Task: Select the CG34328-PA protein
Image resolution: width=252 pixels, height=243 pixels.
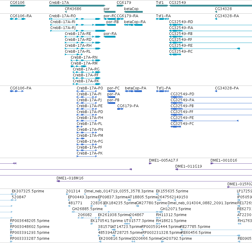Action: pos(216,91)
